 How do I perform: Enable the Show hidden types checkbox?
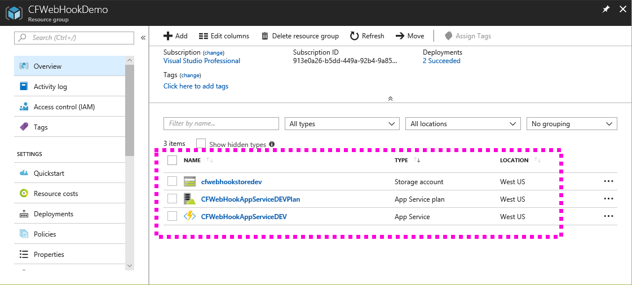[x=201, y=144]
